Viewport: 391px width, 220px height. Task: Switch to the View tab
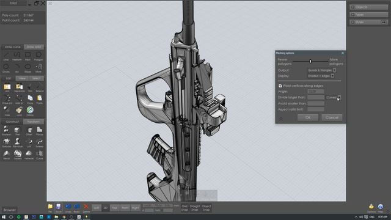[22, 78]
